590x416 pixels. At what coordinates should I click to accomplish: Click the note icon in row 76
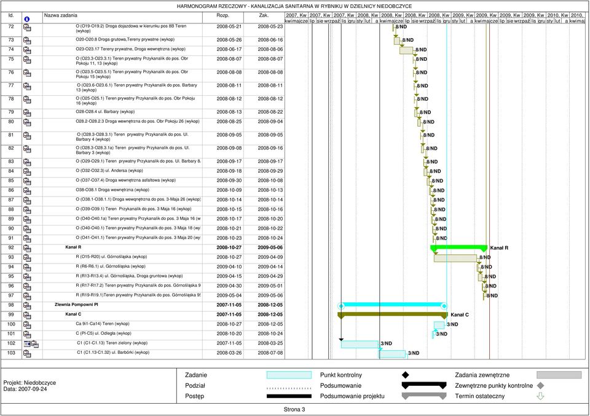coord(27,73)
